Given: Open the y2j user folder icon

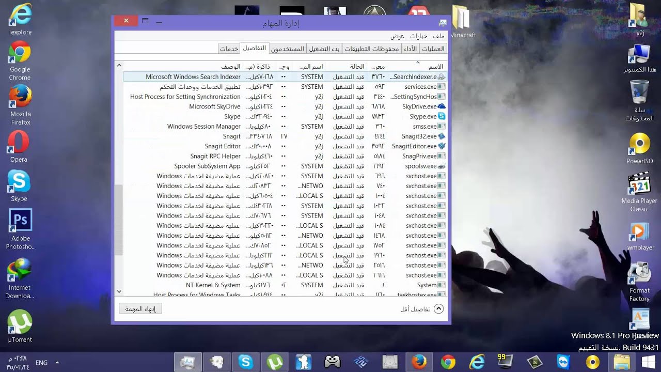Looking at the screenshot, I should (x=640, y=20).
